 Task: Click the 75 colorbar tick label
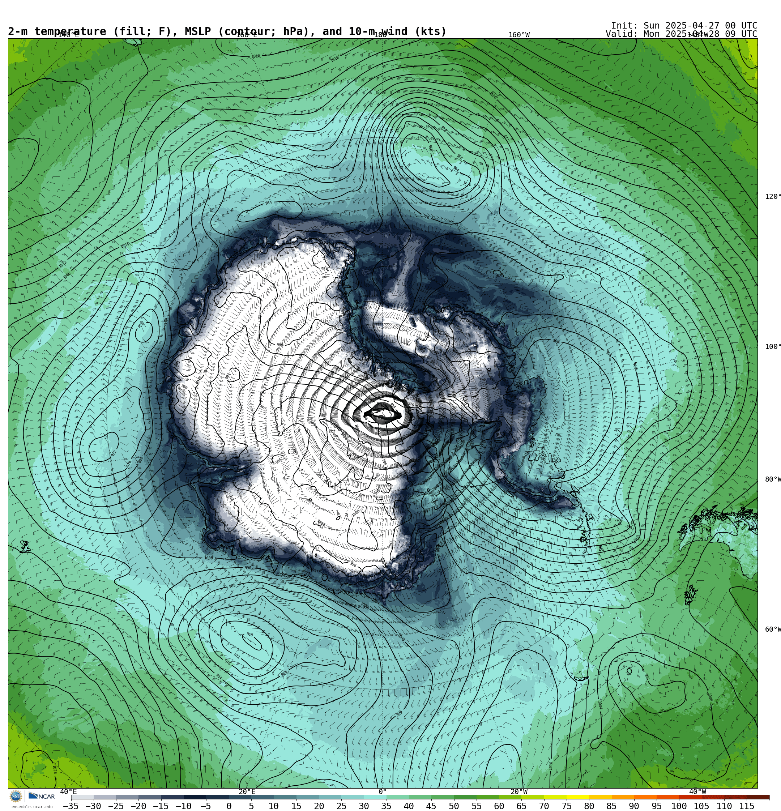[x=567, y=806]
